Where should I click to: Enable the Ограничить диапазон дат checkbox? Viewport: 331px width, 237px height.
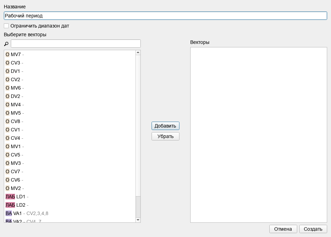[x=6, y=26]
